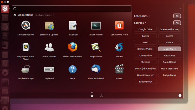Open System Settings gear in launcher
The image size is (195, 110).
pos(5,73)
